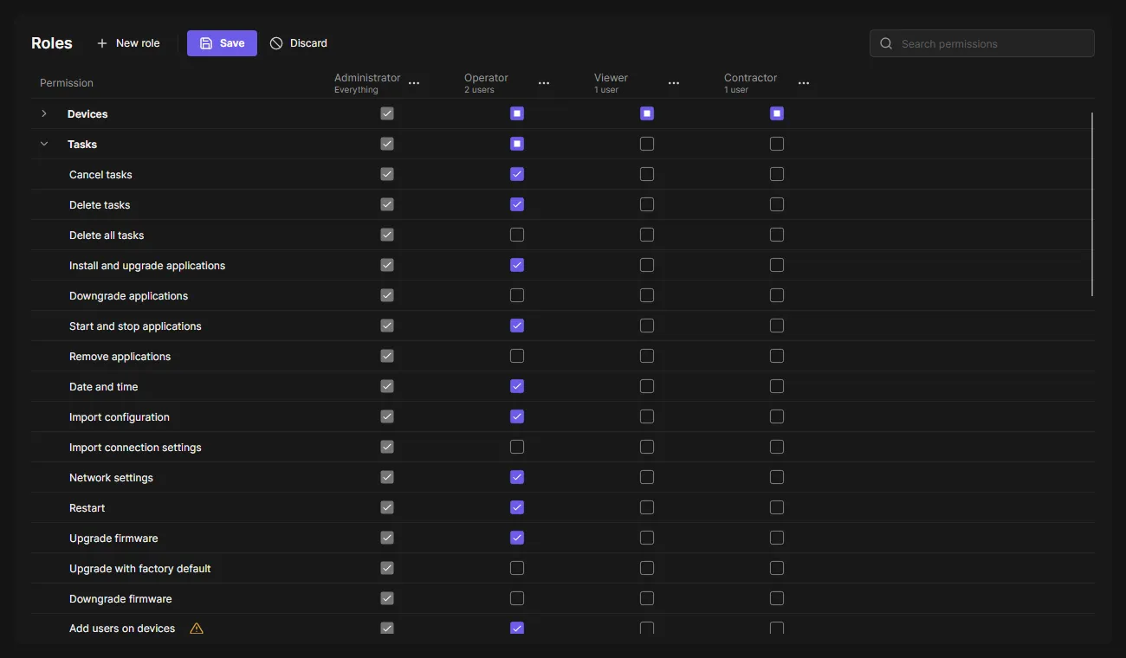
Task: Check Operator checkbox for Upgrade with factory default
Action: coord(517,568)
